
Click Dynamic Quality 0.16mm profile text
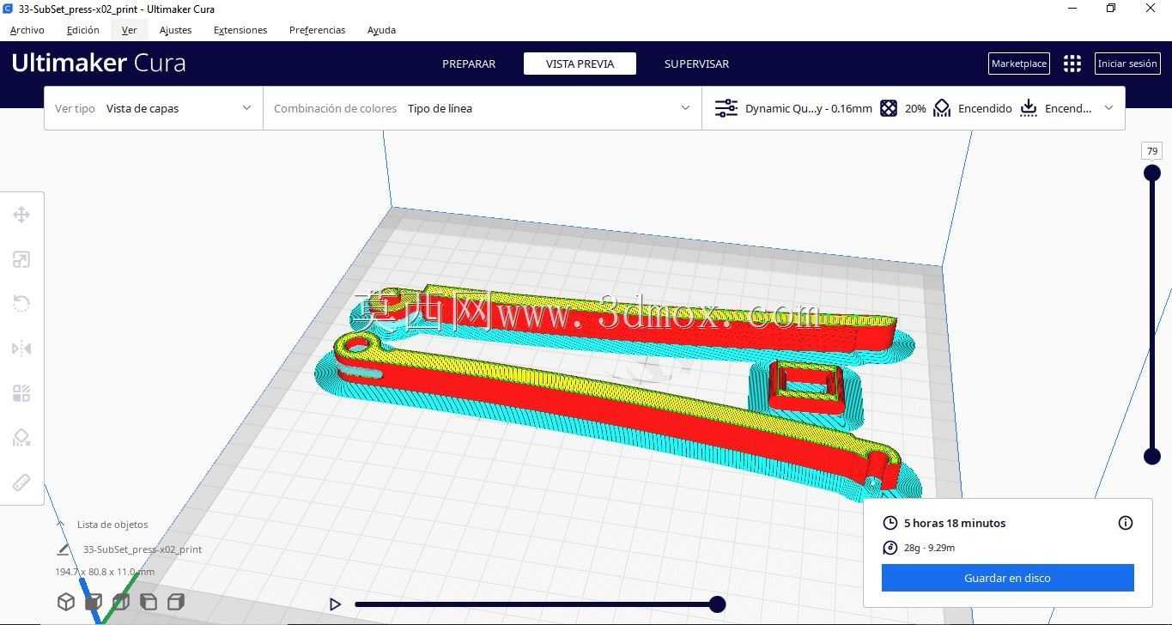point(808,108)
